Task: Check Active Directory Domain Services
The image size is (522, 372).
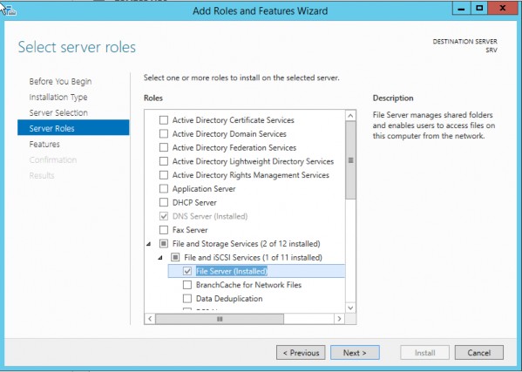Action: coord(164,134)
